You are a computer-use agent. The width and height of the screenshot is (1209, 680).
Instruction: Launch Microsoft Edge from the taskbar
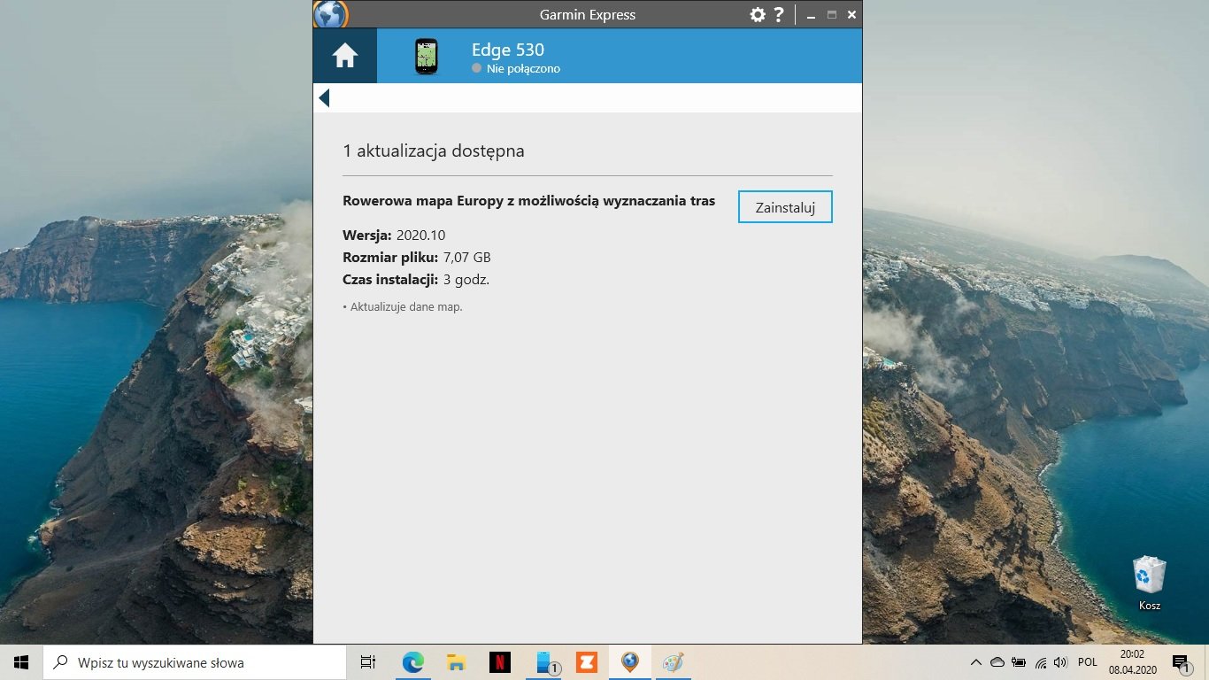point(413,662)
